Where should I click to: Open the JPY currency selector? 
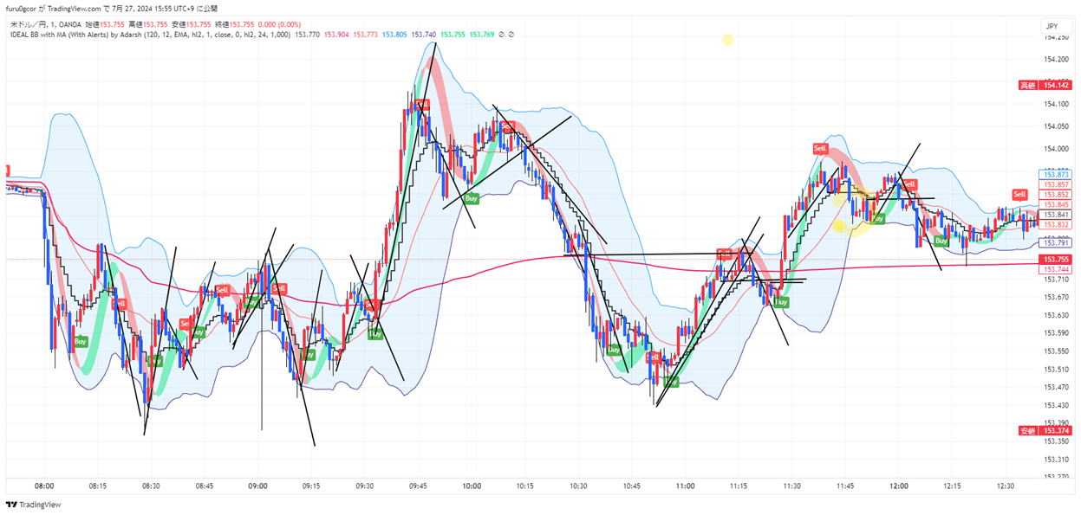(x=1052, y=27)
